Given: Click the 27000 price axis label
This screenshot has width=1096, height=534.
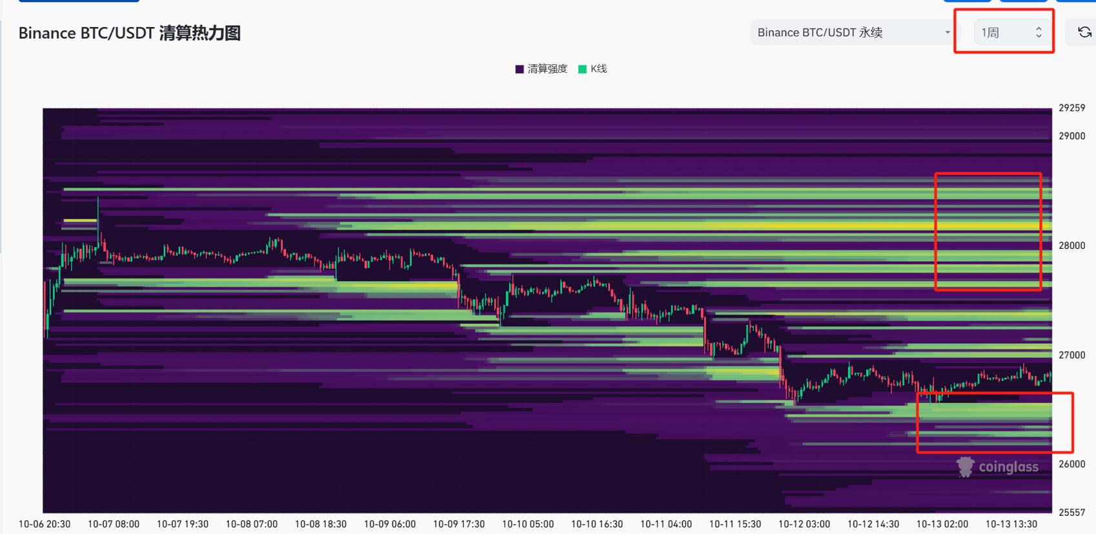Looking at the screenshot, I should coord(1071,355).
